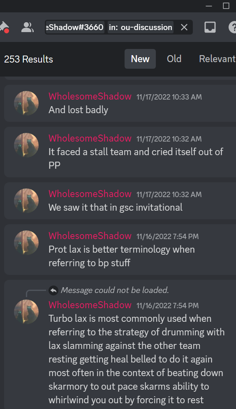Sort results by Relevant tab

pos(217,59)
